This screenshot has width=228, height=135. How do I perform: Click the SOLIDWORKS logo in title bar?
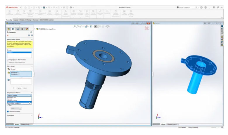pyautogui.click(x=12, y=7)
